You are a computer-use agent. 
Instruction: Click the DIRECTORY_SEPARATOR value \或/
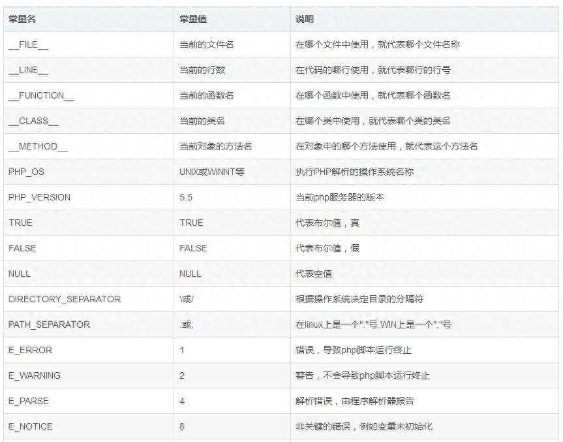click(187, 299)
